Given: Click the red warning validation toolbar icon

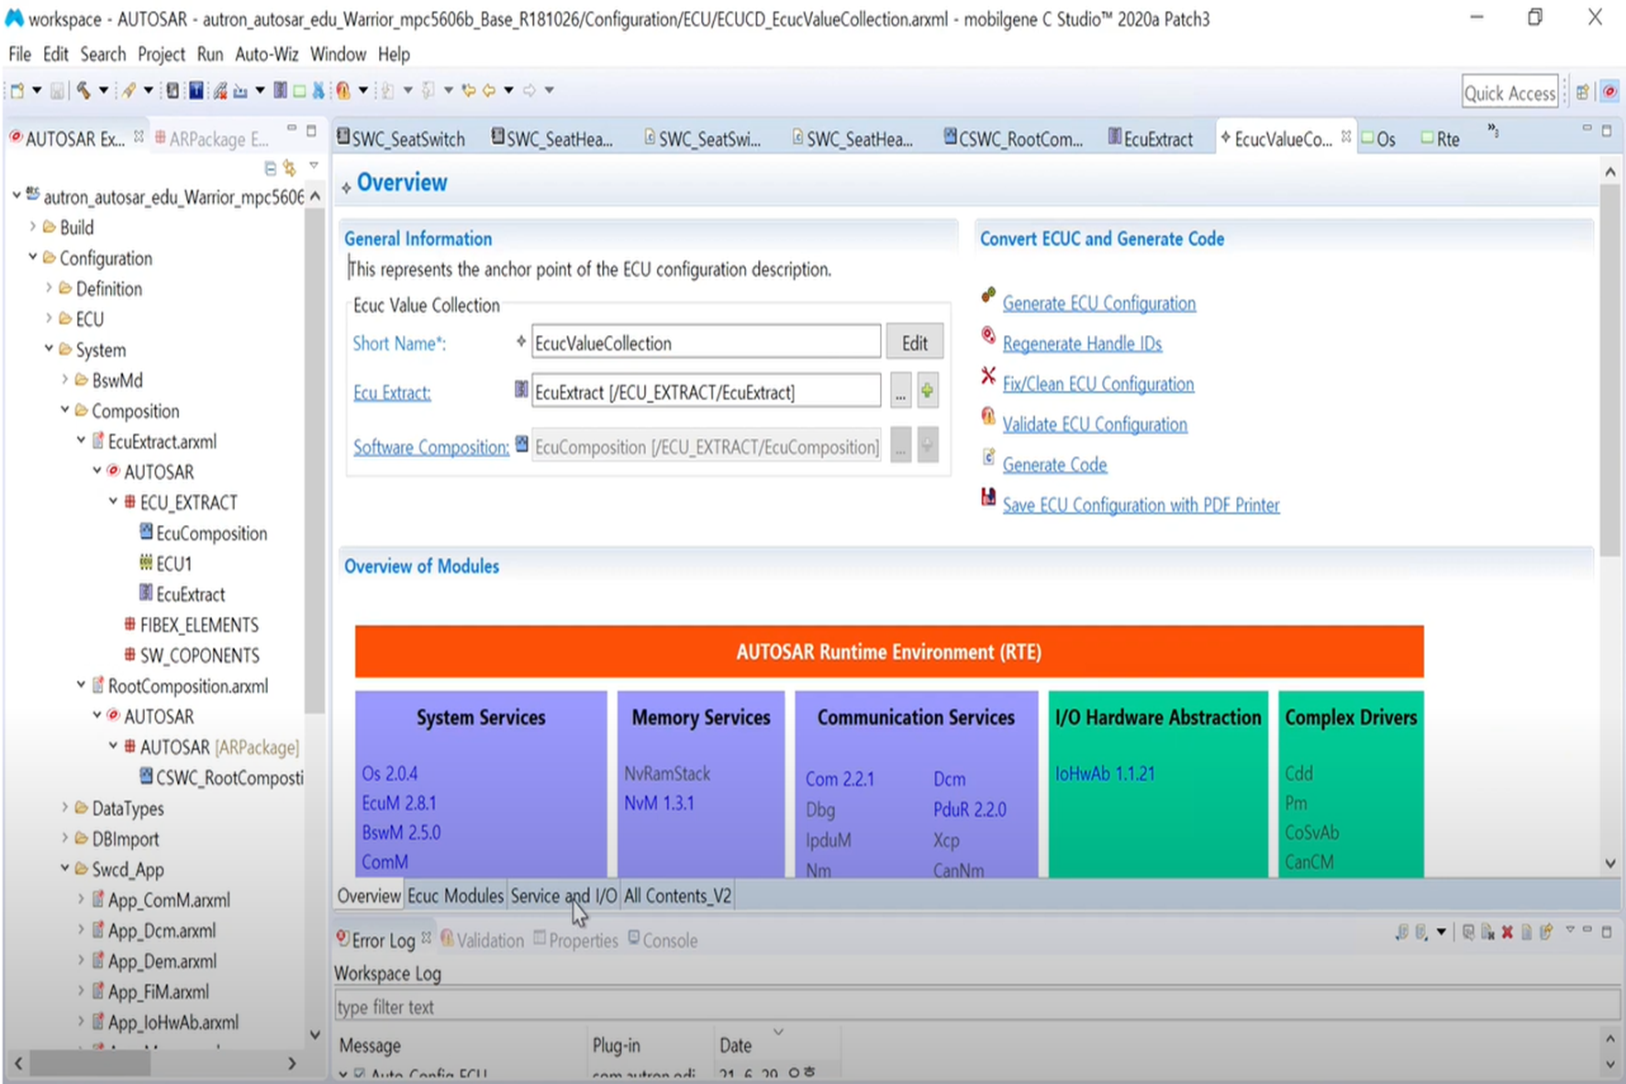Looking at the screenshot, I should pyautogui.click(x=343, y=90).
